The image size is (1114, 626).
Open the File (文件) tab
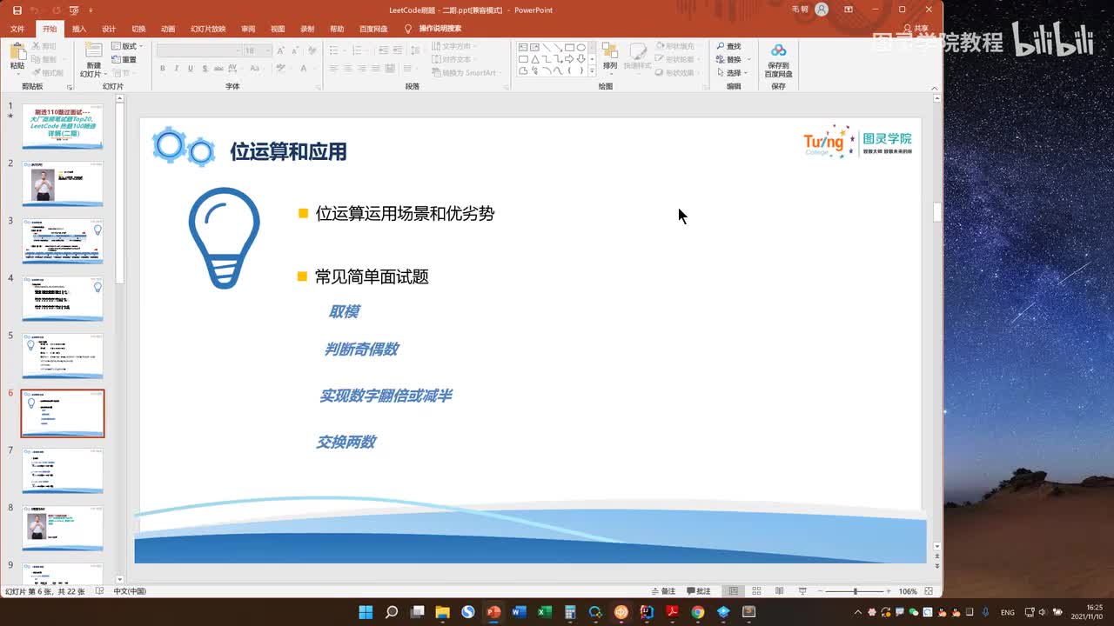click(17, 29)
